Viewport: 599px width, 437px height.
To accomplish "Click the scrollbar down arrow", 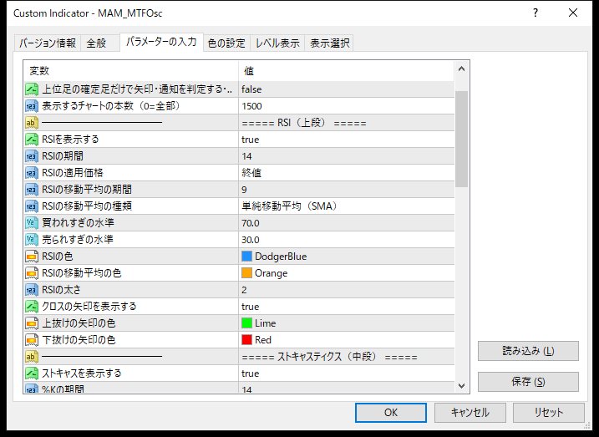I will coord(461,386).
